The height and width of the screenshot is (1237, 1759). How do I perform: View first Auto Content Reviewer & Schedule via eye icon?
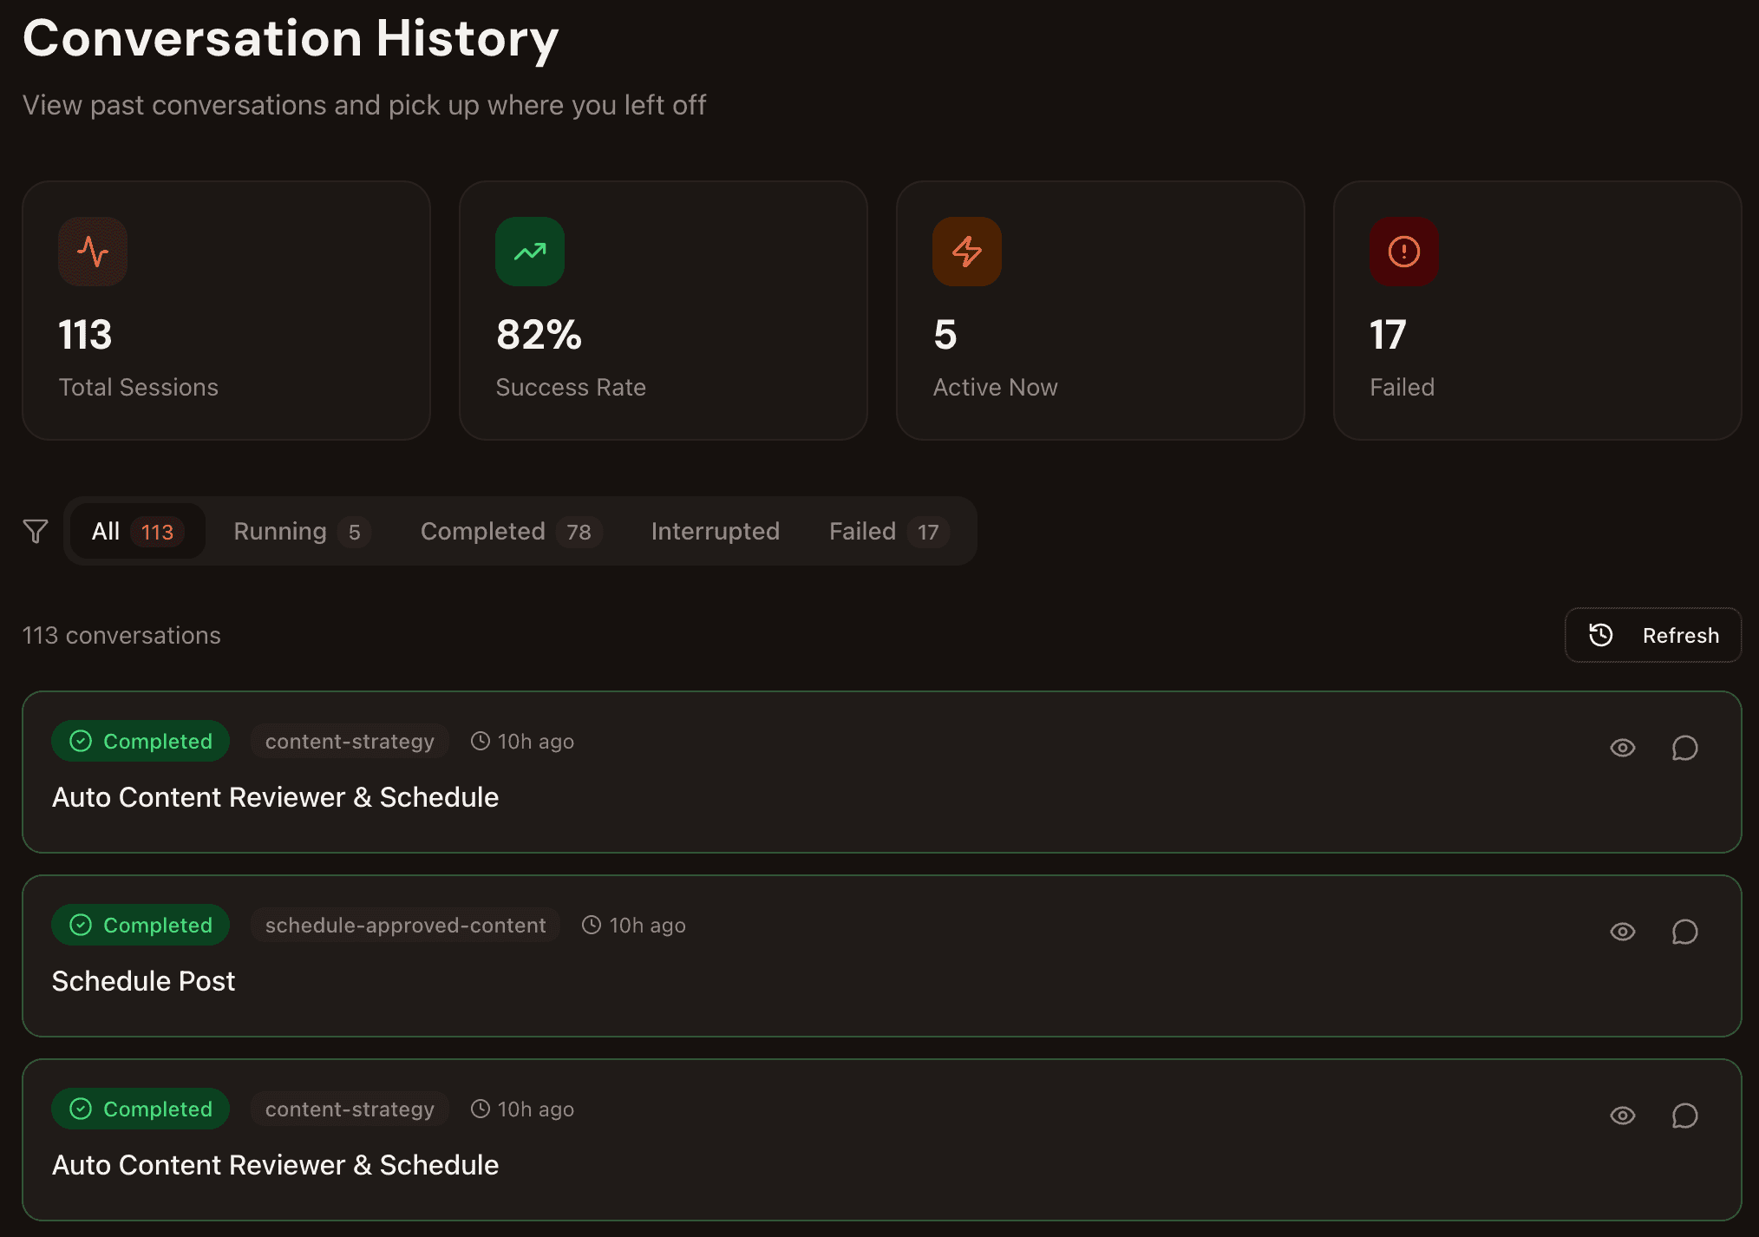pyautogui.click(x=1623, y=748)
